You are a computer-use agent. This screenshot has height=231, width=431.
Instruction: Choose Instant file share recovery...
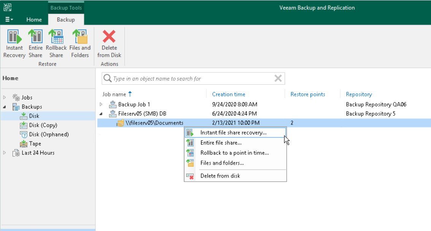[235, 132]
